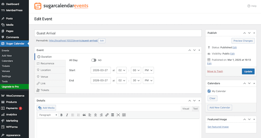Select the Duration tab
The width and height of the screenshot is (261, 138).
pos(50,57)
